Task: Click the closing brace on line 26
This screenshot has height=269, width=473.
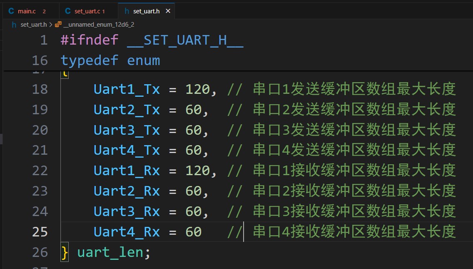Action: (x=64, y=252)
